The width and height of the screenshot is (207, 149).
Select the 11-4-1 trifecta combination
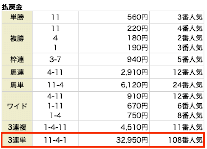point(55,140)
